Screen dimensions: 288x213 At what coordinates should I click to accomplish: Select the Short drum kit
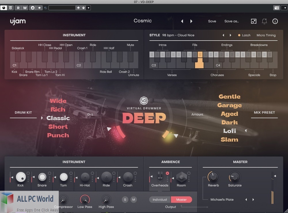[x=58, y=127]
